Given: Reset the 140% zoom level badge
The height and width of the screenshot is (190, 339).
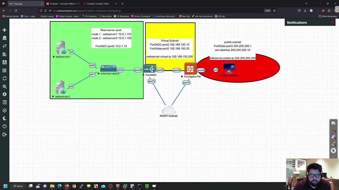Looking at the screenshot, I should [x=267, y=11].
